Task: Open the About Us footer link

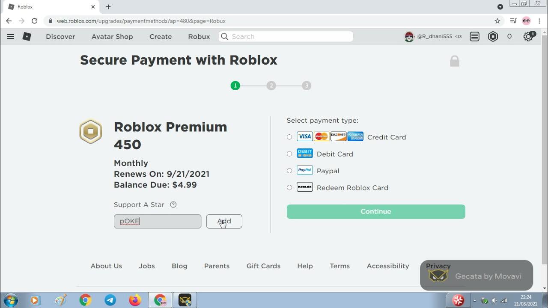Action: click(x=106, y=266)
